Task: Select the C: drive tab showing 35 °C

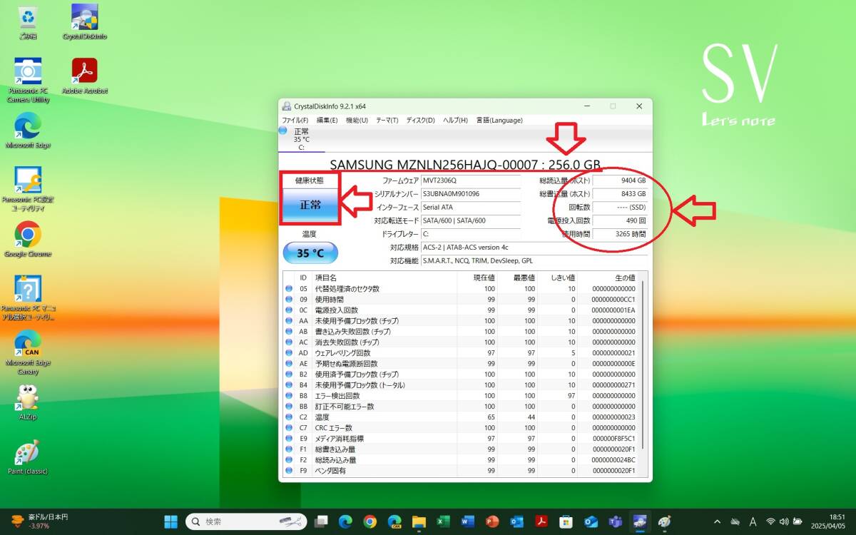Action: (301, 139)
